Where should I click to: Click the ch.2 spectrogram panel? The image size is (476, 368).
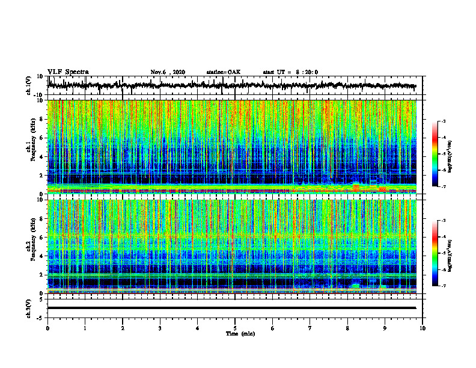(x=231, y=247)
